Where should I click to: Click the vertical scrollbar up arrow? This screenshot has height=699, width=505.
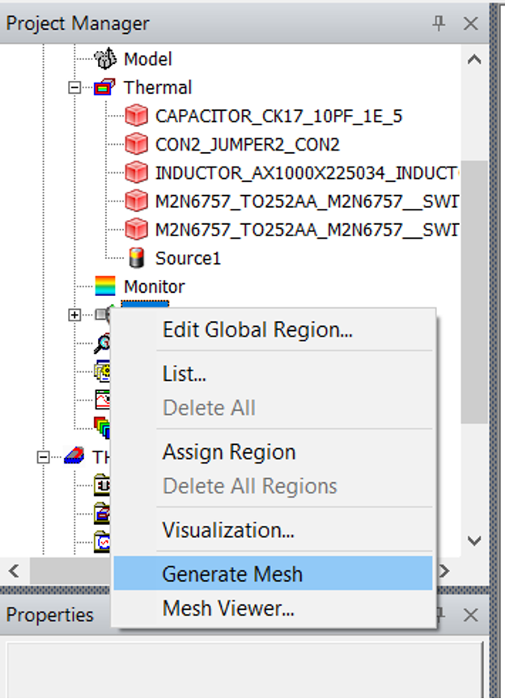(x=474, y=59)
